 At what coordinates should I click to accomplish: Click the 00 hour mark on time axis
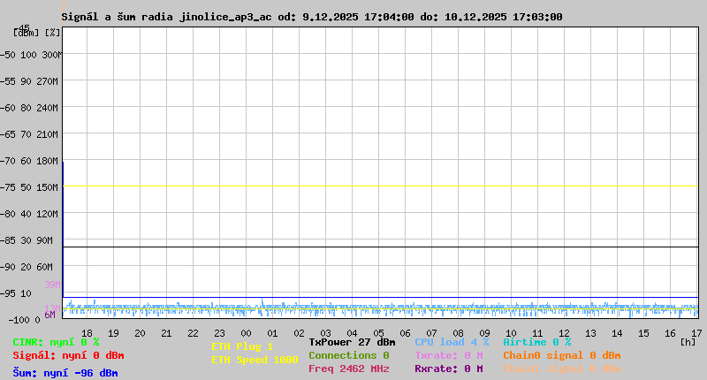(x=273, y=333)
